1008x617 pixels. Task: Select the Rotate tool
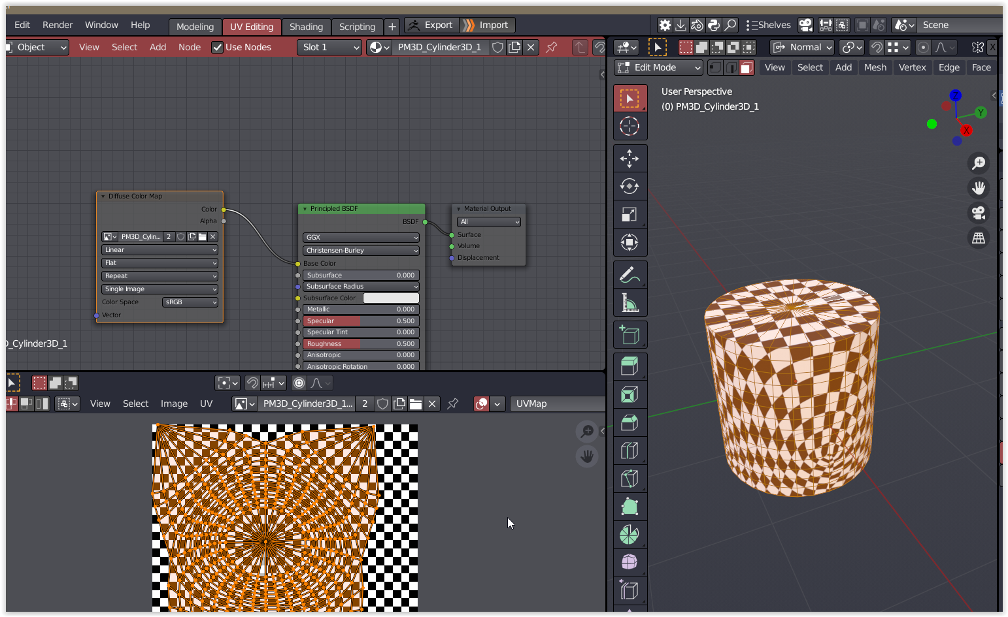(630, 186)
